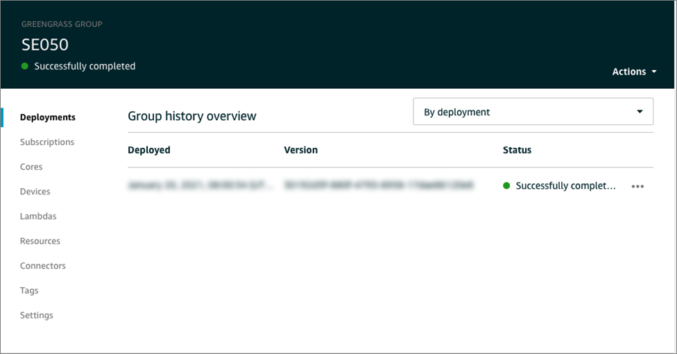Click the row's Successfully complet... status text
This screenshot has width=677, height=354.
[565, 186]
